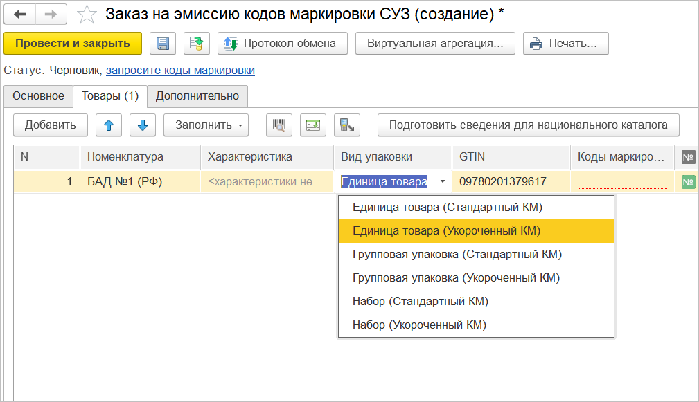Viewport: 699px width, 402px height.
Task: Click the Коды маркировки cell field
Action: (621, 182)
